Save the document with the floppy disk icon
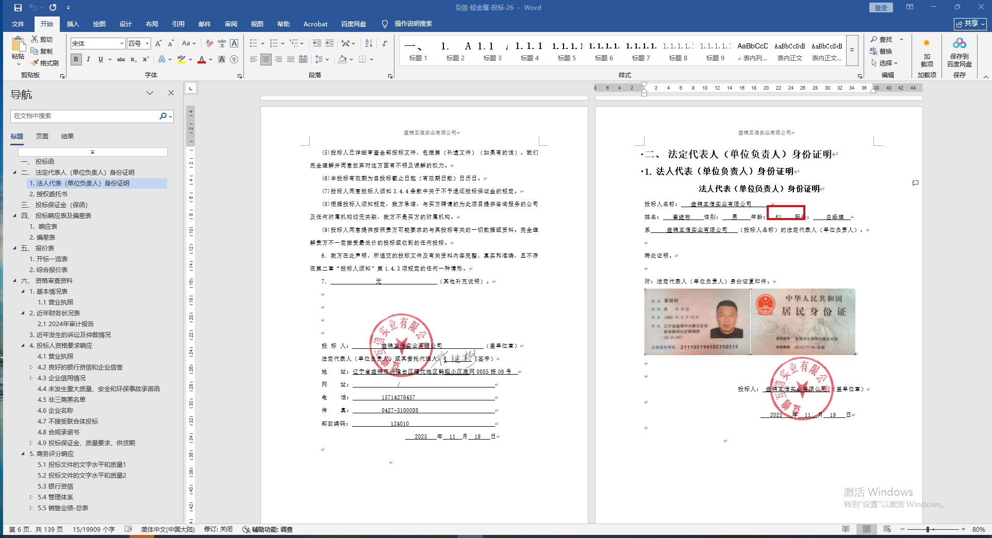Image resolution: width=992 pixels, height=538 pixels. coord(18,8)
